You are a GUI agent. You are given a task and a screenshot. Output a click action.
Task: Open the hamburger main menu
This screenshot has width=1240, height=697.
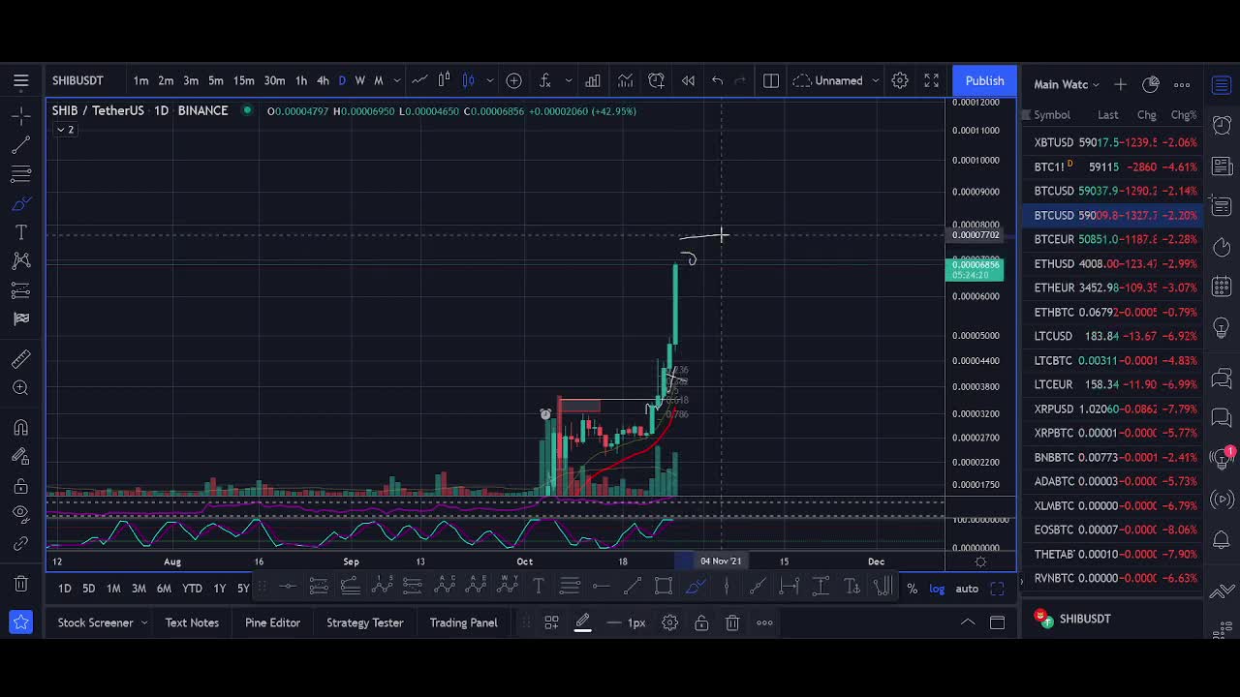(21, 80)
